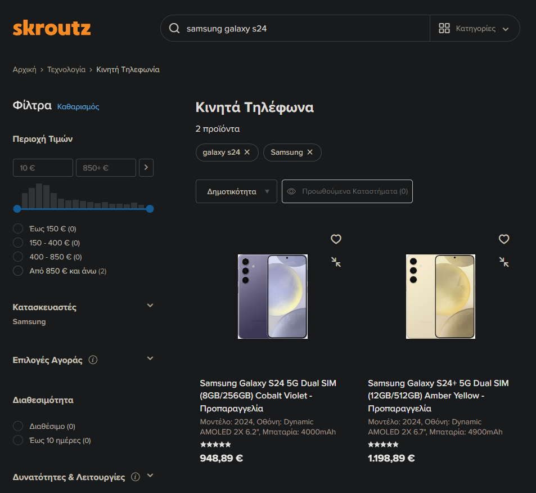536x493 pixels.
Task: Click the Κατηγορίες grid icon
Action: 444,28
